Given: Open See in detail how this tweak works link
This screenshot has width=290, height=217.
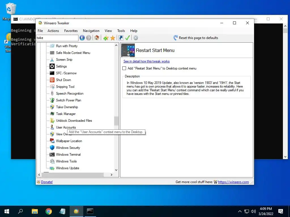Looking at the screenshot, I should [x=146, y=61].
